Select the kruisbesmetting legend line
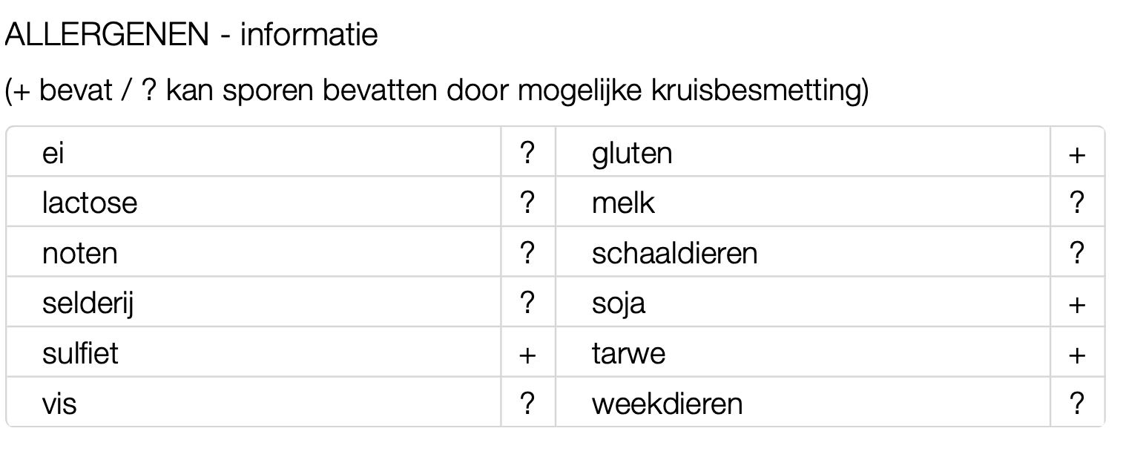 436,91
